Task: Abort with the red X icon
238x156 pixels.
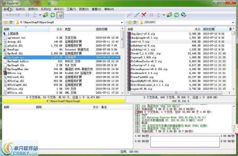Action: (x=144, y=15)
